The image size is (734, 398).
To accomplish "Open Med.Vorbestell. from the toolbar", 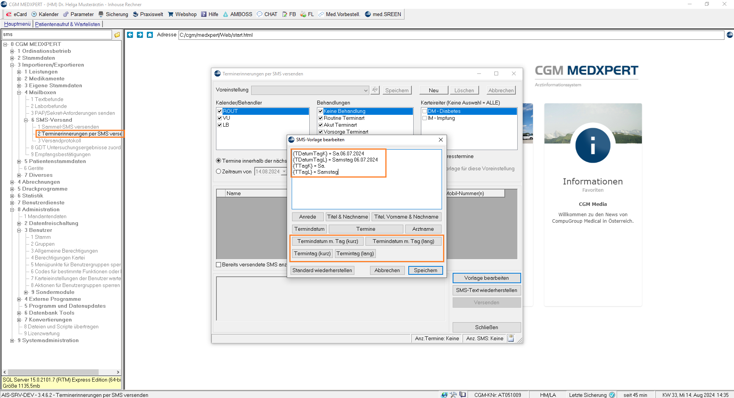I will tap(339, 14).
